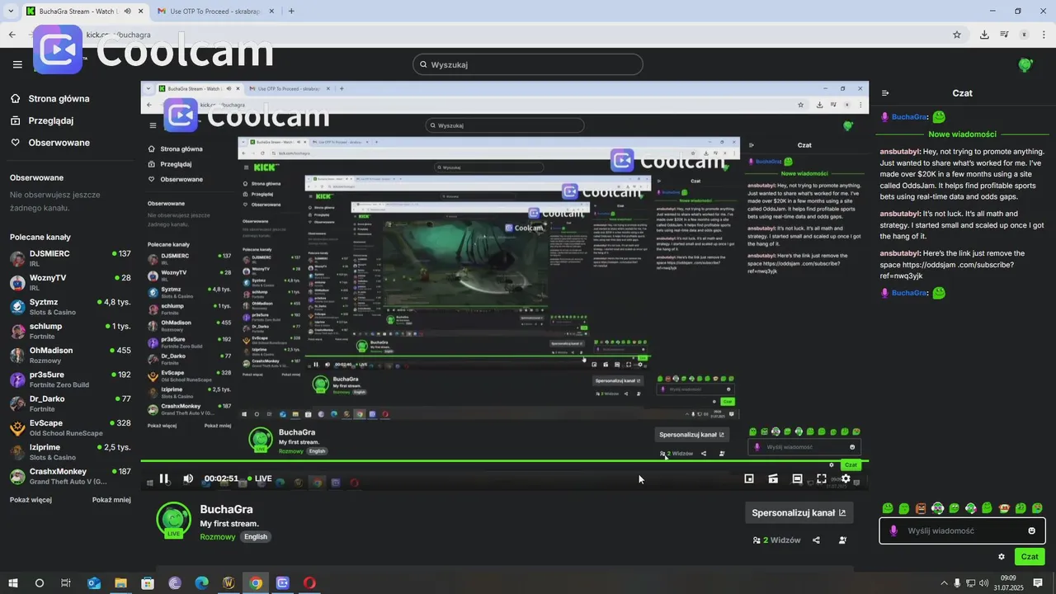This screenshot has height=594, width=1056.
Task: Open the user avatar menu at top right
Action: tap(1025, 64)
